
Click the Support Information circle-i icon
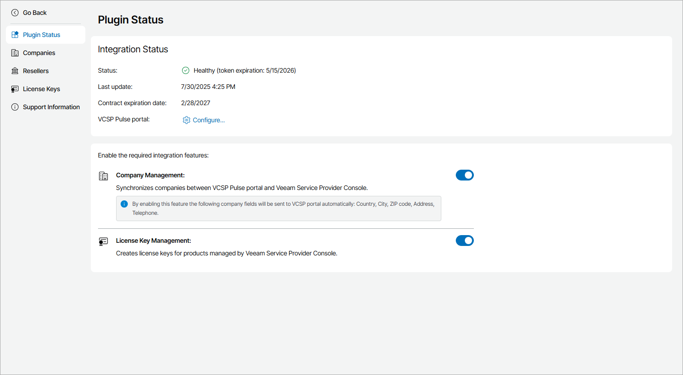pyautogui.click(x=15, y=107)
